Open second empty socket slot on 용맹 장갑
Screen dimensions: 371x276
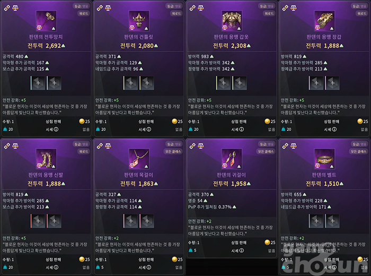coord(332,83)
